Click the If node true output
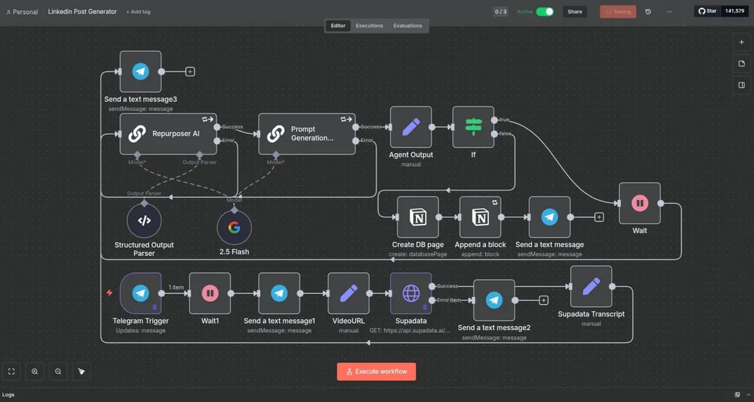 [494, 120]
